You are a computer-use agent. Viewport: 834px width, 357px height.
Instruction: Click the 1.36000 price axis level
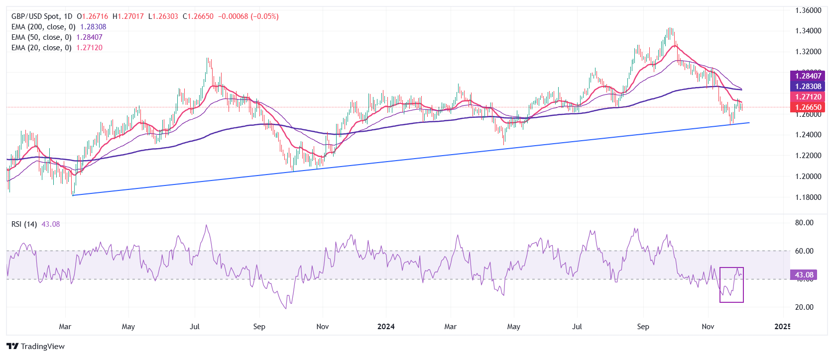[808, 10]
